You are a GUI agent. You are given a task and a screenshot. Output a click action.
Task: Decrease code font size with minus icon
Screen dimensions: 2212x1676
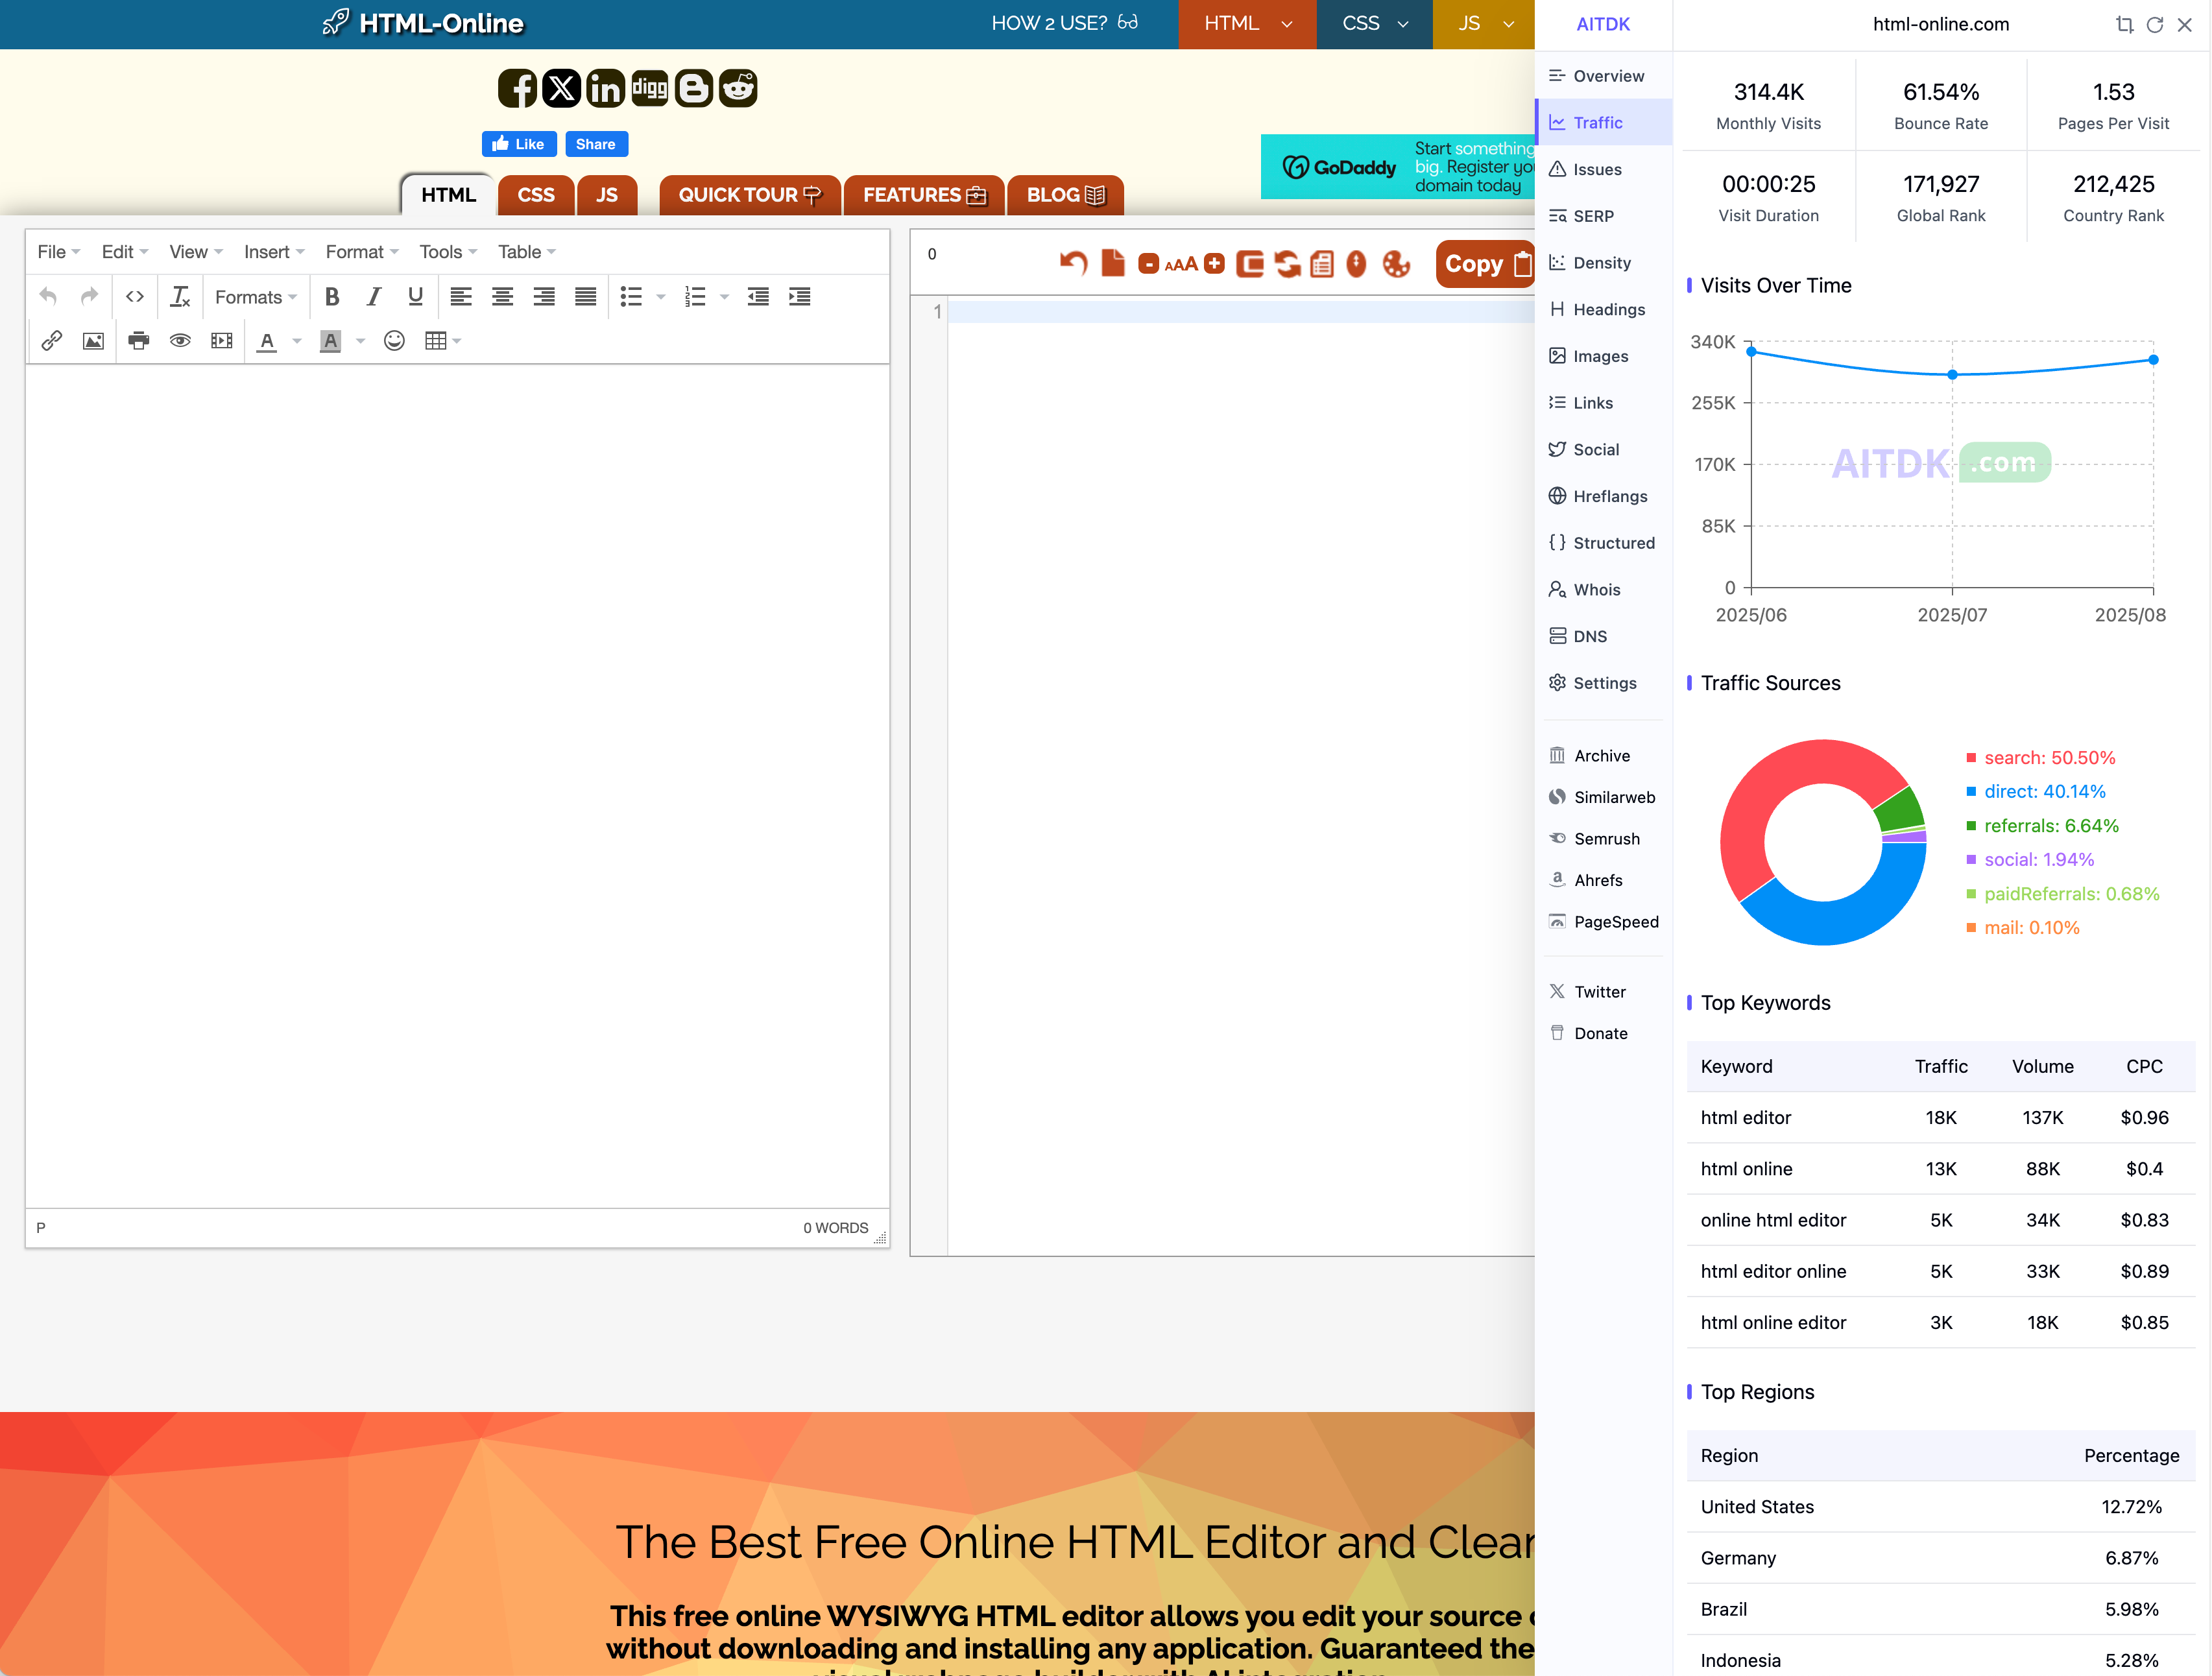point(1149,264)
